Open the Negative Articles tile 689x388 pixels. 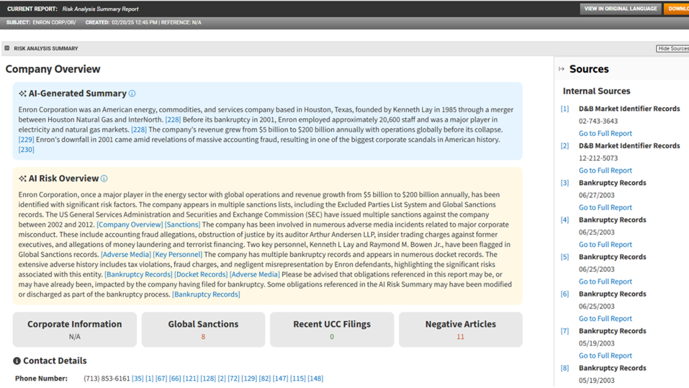(x=460, y=329)
